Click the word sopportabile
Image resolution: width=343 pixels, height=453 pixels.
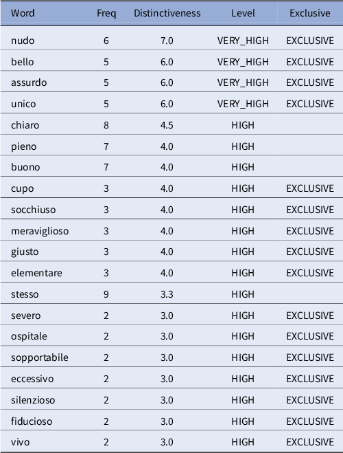tap(40, 357)
